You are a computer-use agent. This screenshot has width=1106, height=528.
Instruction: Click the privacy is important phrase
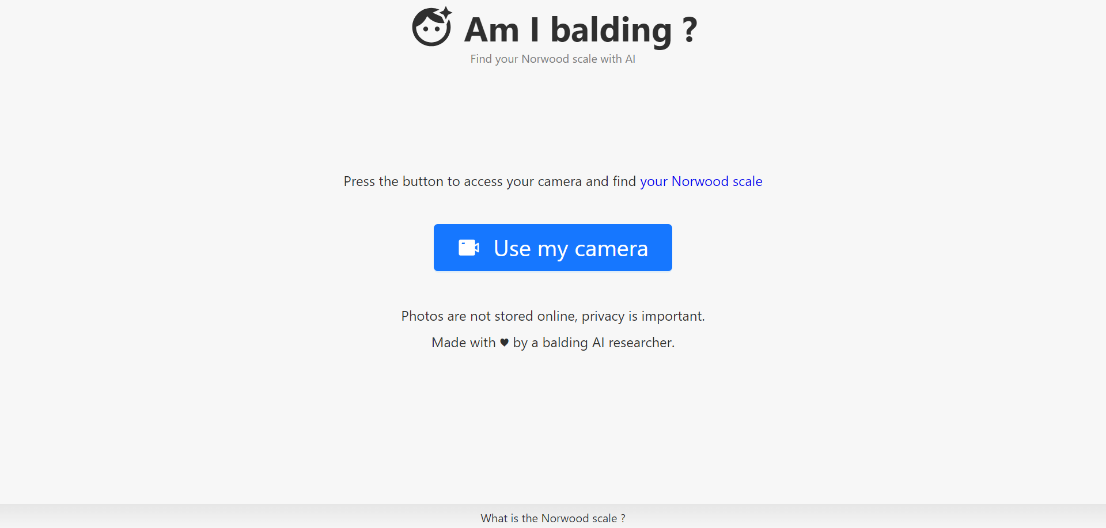coord(643,316)
